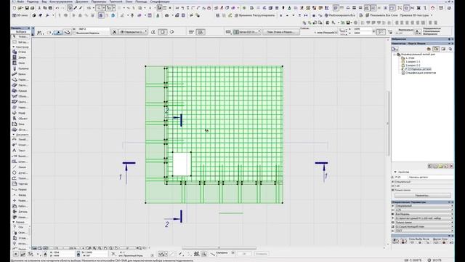Open the scale 1:25 dropdown in Quick Options
This screenshot has height=262, width=465.
[423, 210]
